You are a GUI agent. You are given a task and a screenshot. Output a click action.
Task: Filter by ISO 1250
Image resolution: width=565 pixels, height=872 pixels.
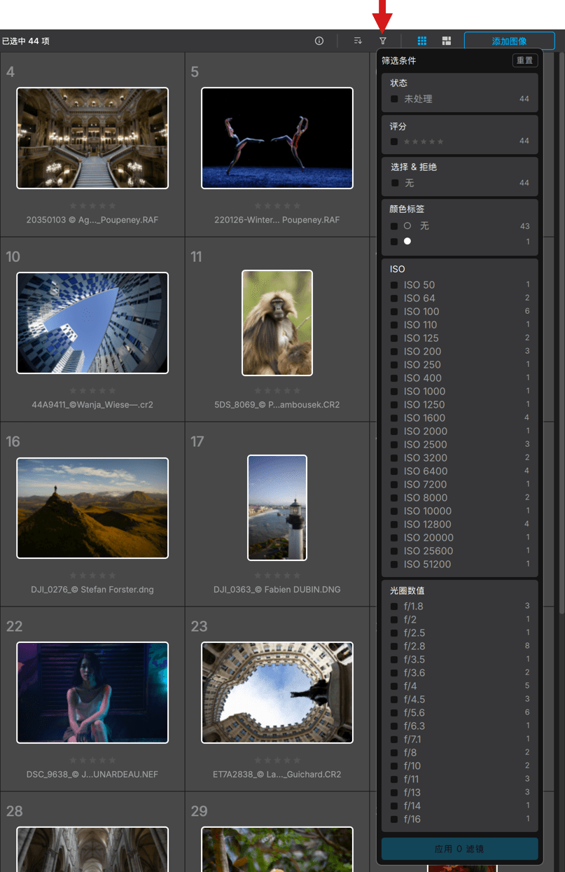(x=394, y=405)
